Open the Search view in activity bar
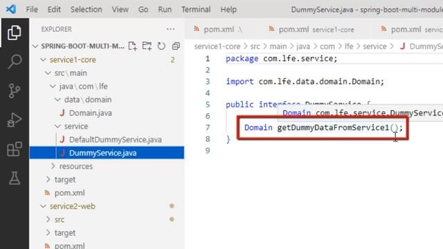Image resolution: width=443 pixels, height=249 pixels. tap(14, 62)
